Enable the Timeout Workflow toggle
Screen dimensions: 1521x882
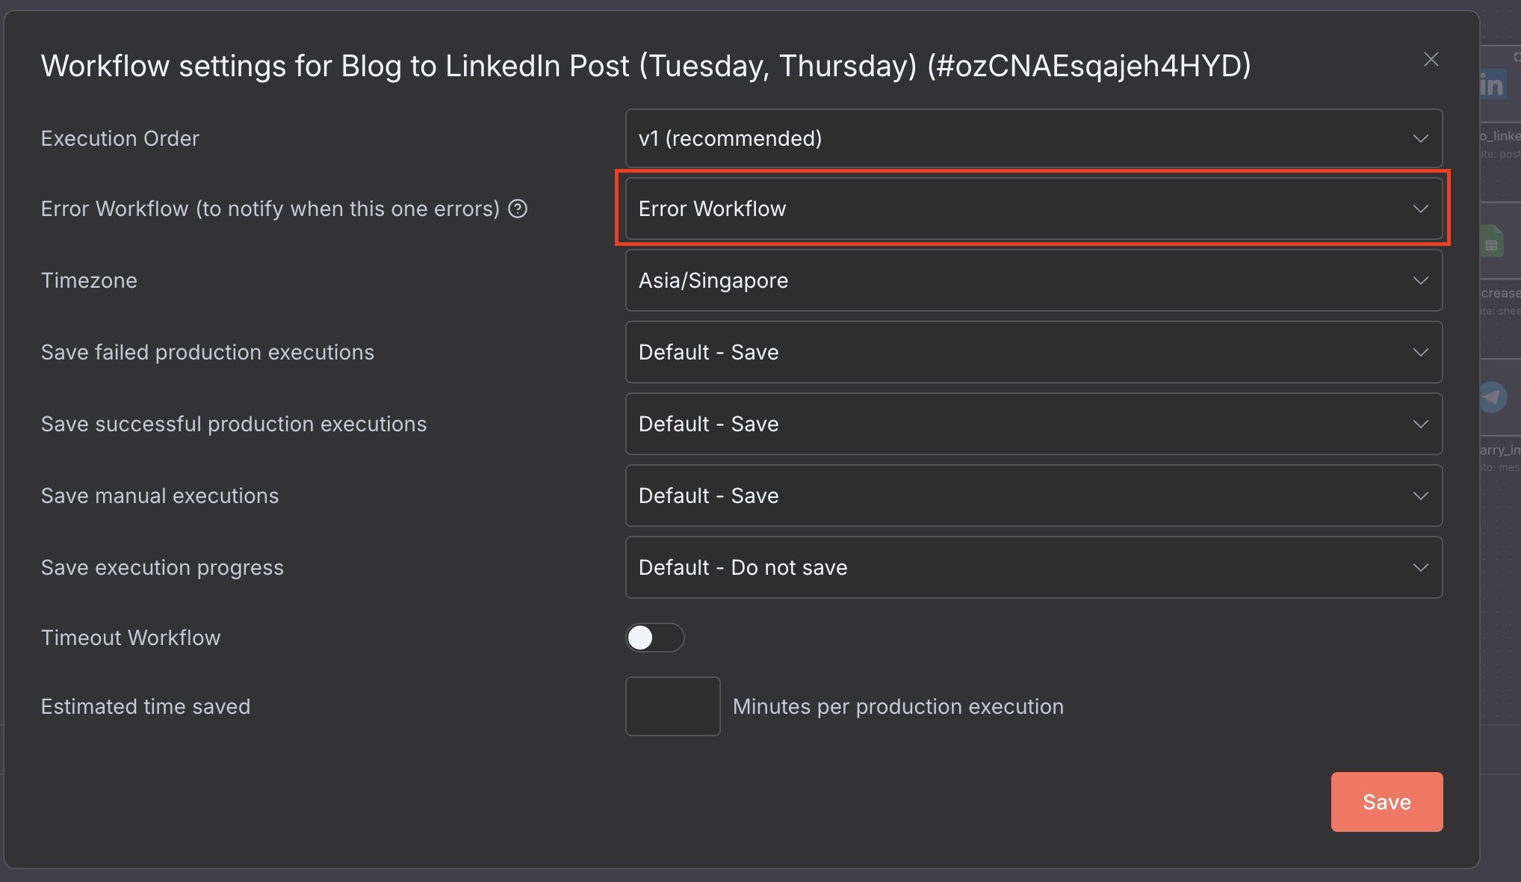tap(654, 638)
